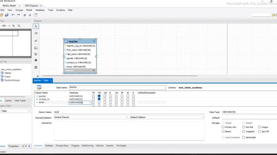Image resolution: width=277 pixels, height=155 pixels.
Task: Switch to the Foreign Keys tab
Action: click(x=62, y=146)
